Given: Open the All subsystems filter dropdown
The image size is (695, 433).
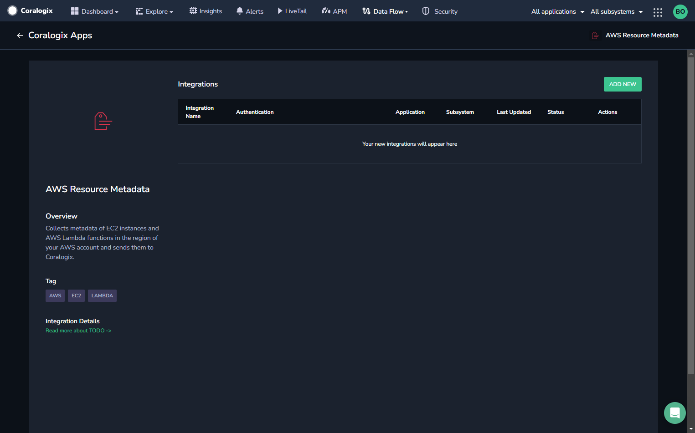Looking at the screenshot, I should (x=617, y=11).
